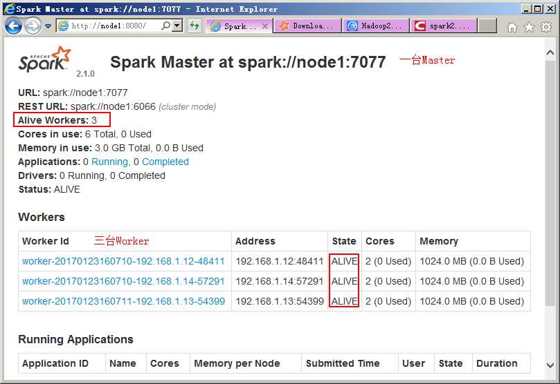Click the Alive Workers: 3 text

(x=57, y=120)
